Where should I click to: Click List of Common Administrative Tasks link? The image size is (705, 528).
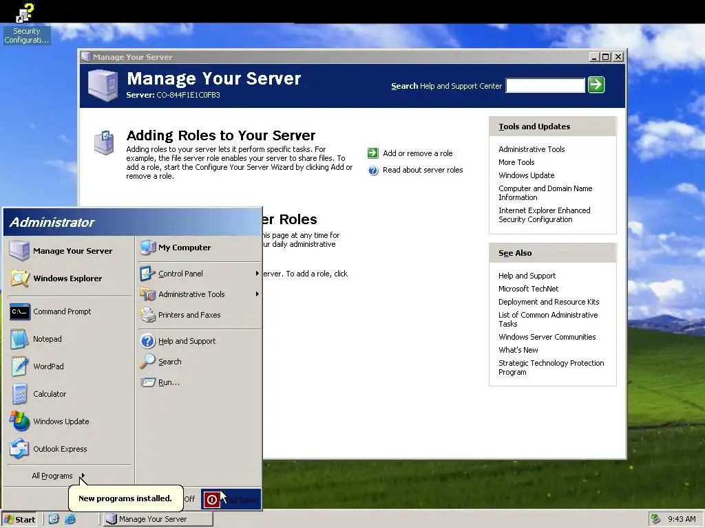(x=547, y=319)
